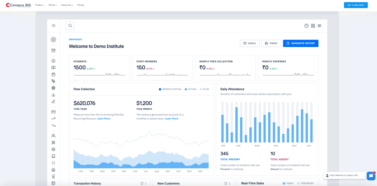The image size is (377, 186).
Task: Open Learn More link under This Year
Action: [x=104, y=119]
